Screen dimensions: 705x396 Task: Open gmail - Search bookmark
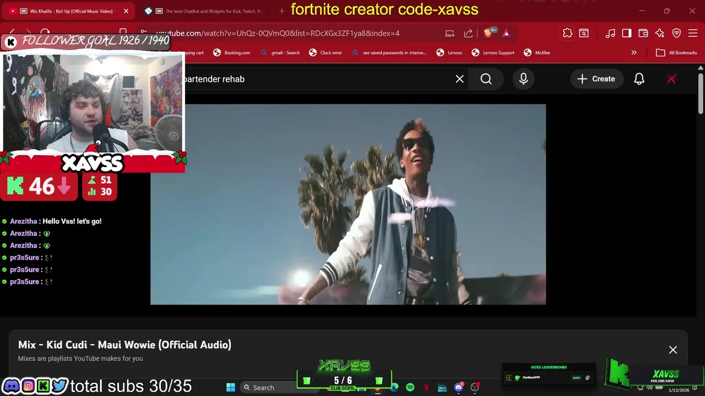click(x=280, y=53)
